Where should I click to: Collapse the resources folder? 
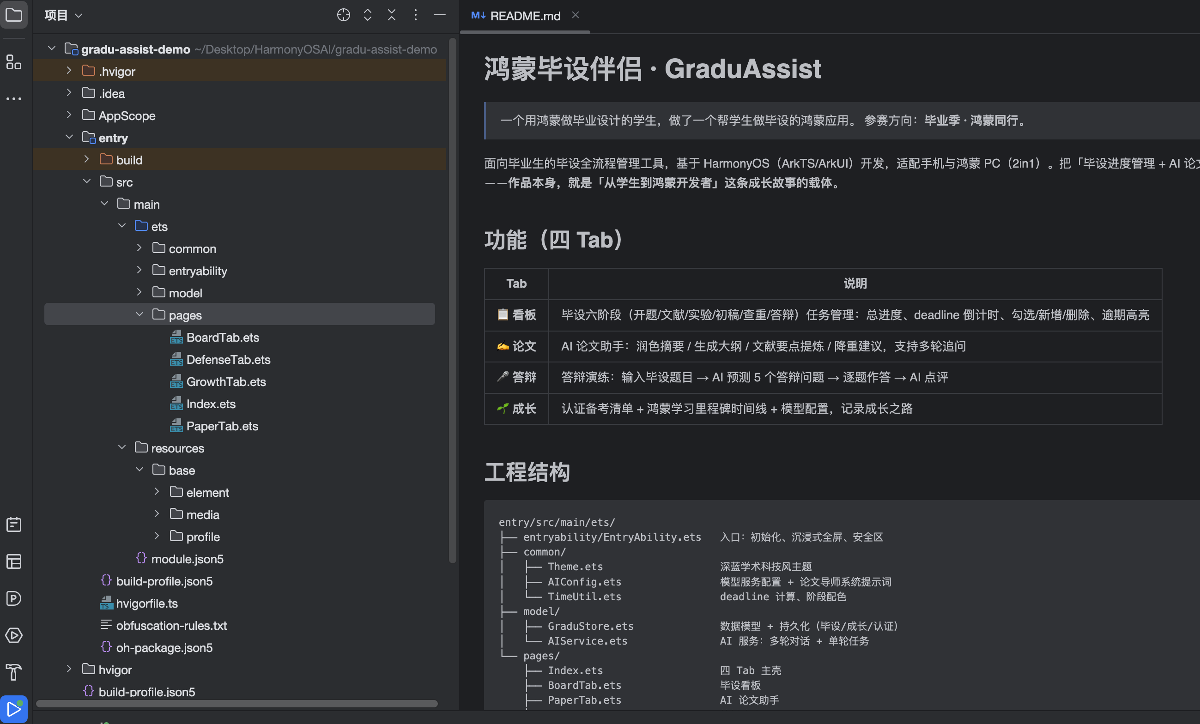[122, 447]
